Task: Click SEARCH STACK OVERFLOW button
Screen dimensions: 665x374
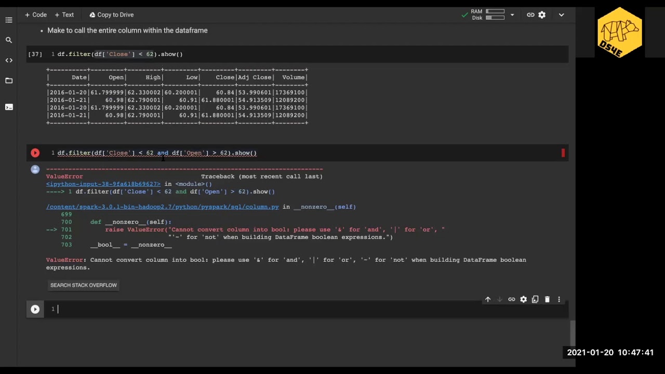Action: click(x=84, y=285)
